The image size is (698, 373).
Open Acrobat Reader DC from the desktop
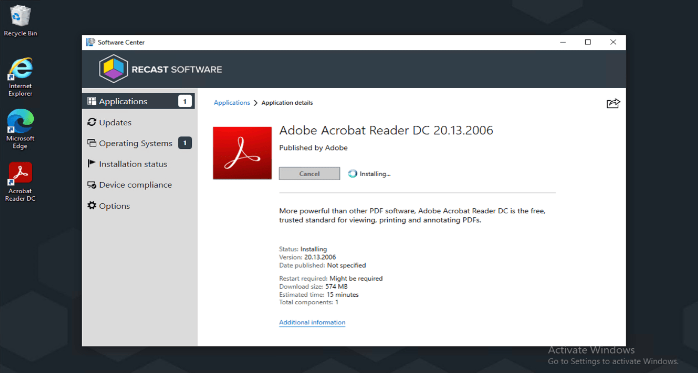click(x=20, y=173)
